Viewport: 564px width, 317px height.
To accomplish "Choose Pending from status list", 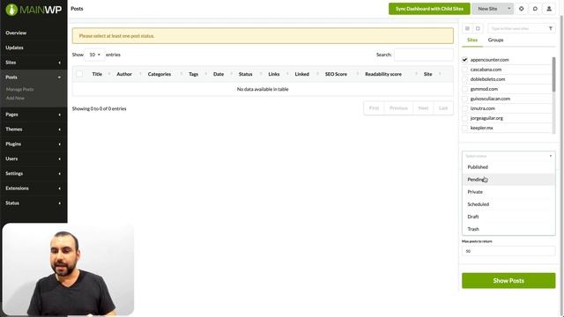I will [508, 180].
